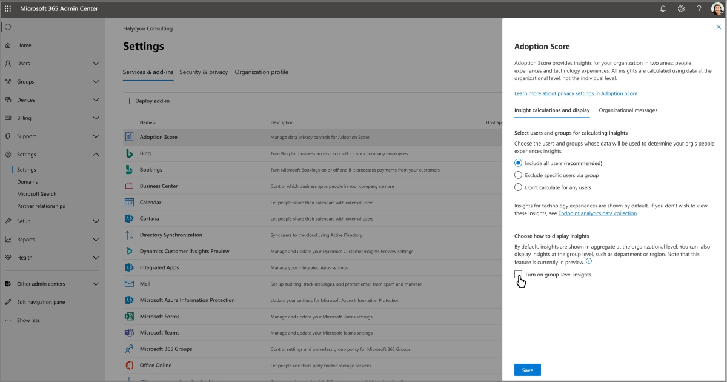Viewport: 727px width, 382px height.
Task: Enable Turn on group-level insights checkbox
Action: click(518, 275)
